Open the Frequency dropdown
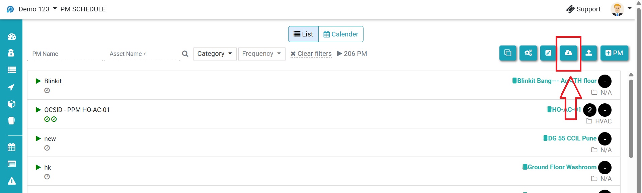 click(261, 54)
